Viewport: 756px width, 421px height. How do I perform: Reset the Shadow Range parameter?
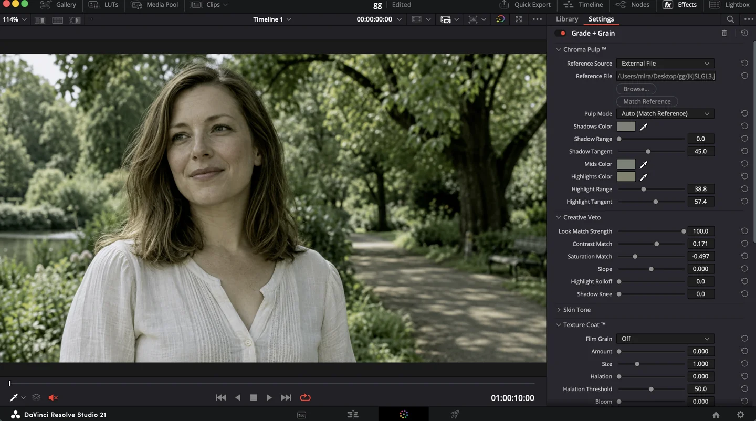(x=744, y=139)
